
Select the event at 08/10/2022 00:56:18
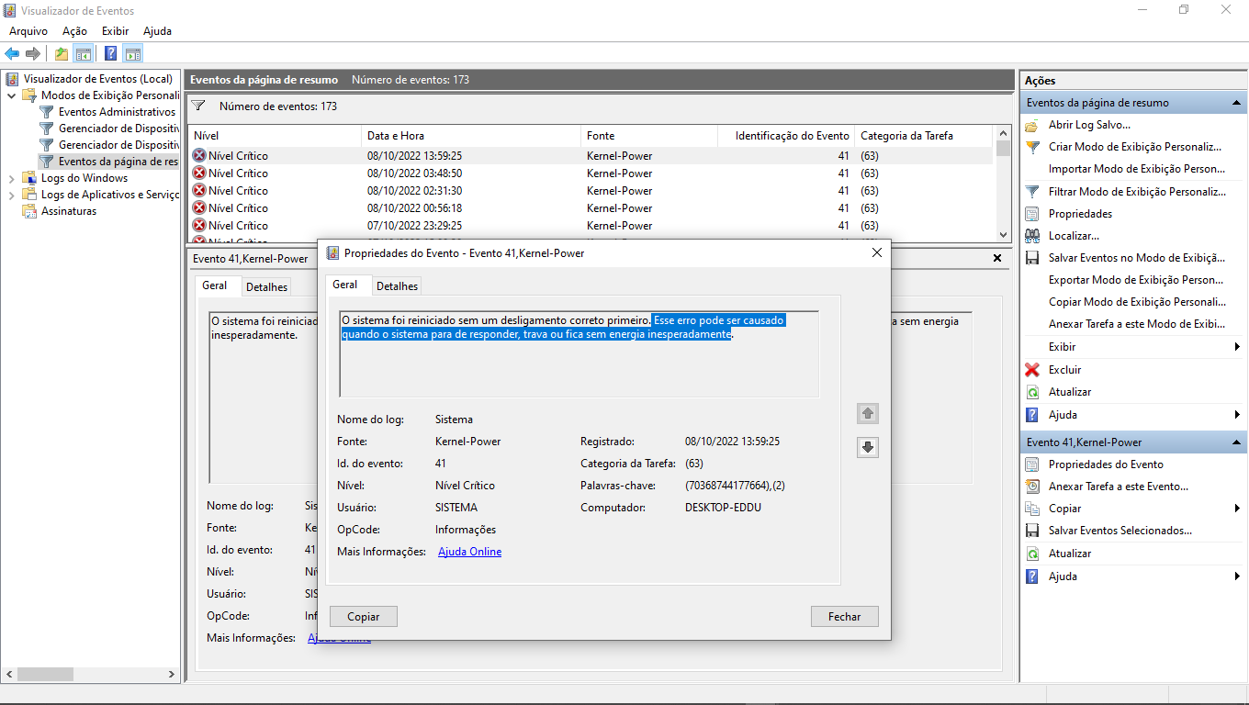591,208
